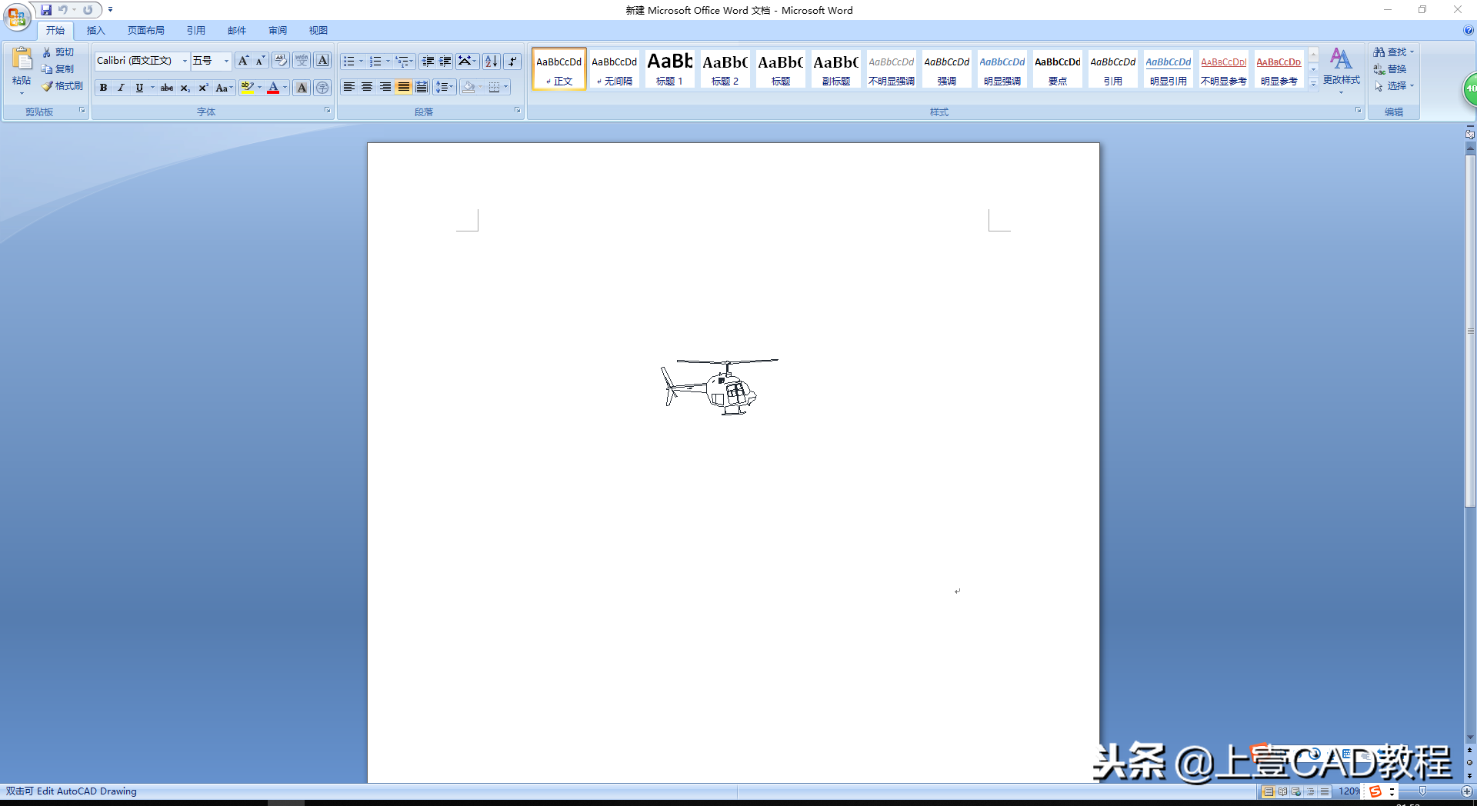Increase paragraph indent

445,61
